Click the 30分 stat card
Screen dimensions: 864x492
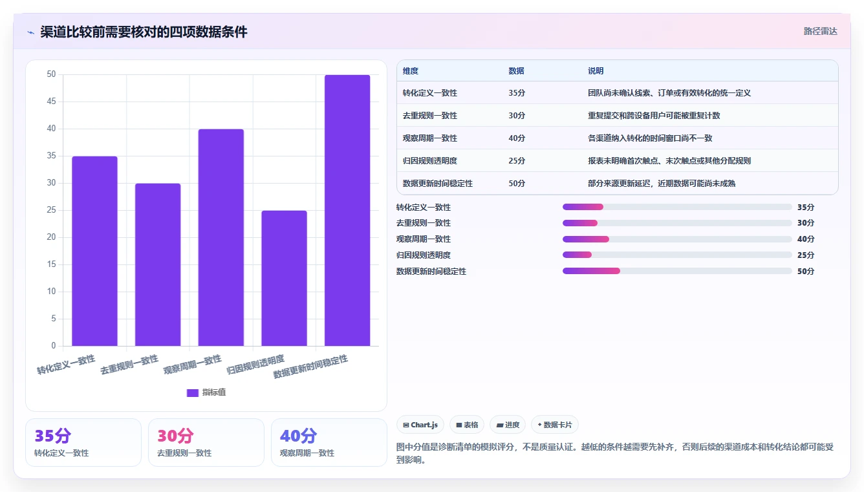click(x=206, y=442)
